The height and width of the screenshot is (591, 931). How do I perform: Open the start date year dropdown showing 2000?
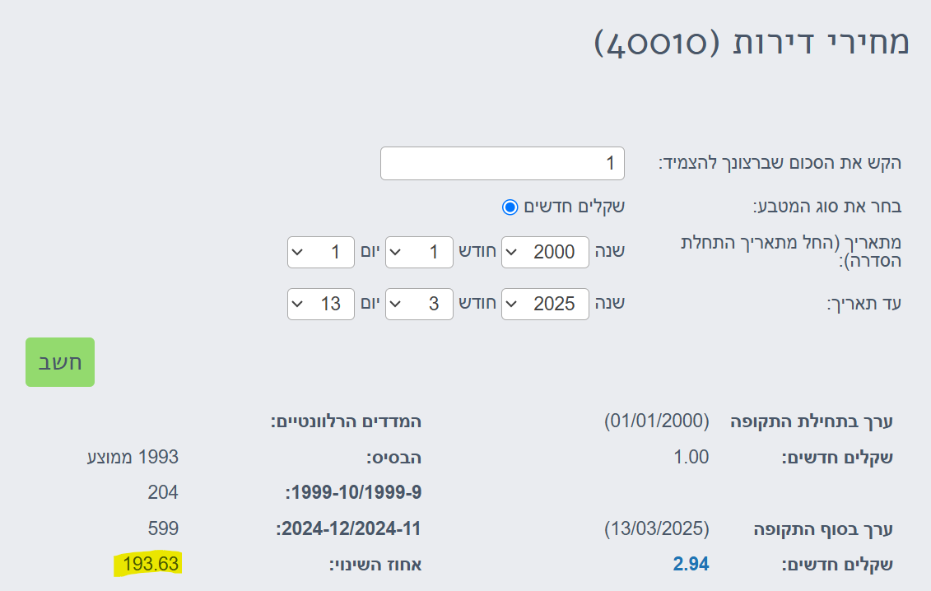546,252
